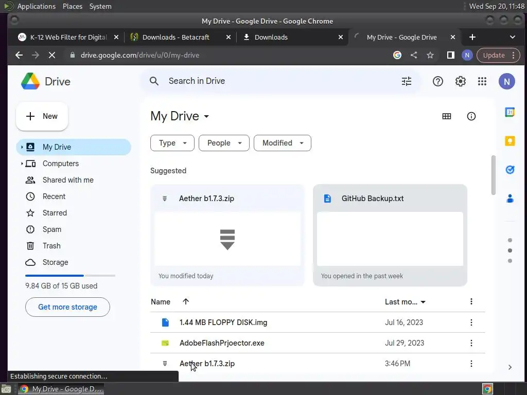Open a new Chrome tab
527x395 pixels.
(x=472, y=37)
